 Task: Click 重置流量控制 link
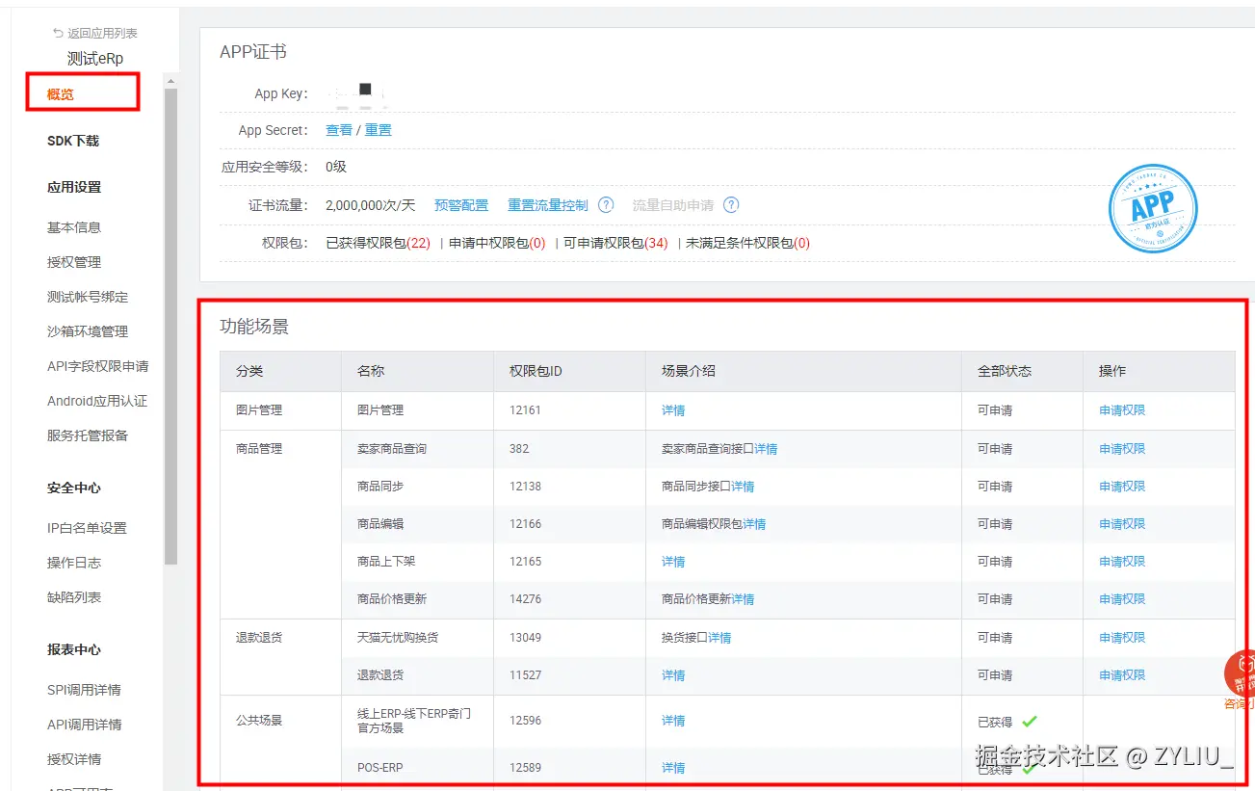(x=548, y=205)
